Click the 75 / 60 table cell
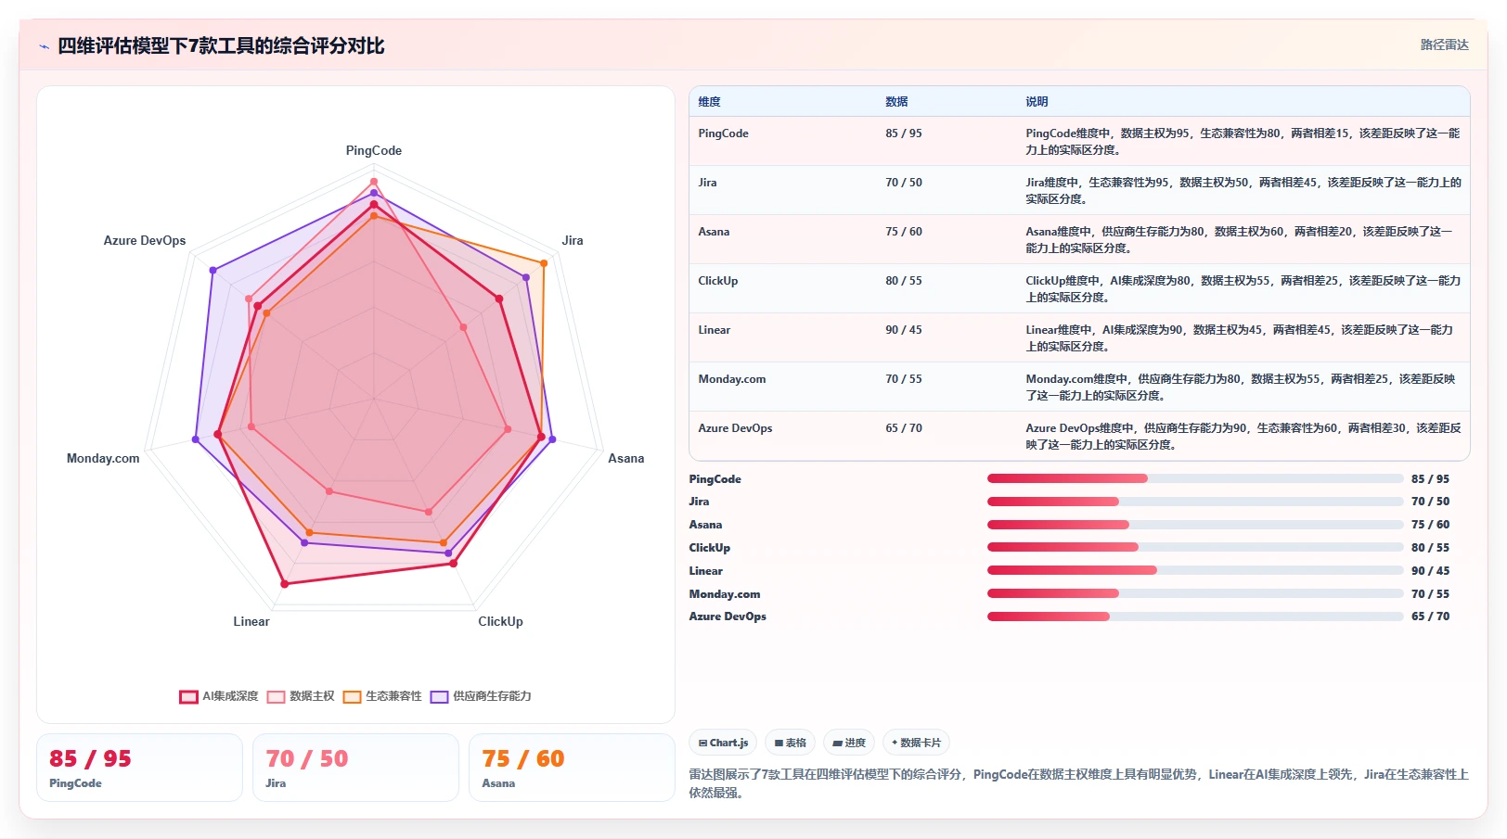Image resolution: width=1507 pixels, height=839 pixels. (x=904, y=232)
